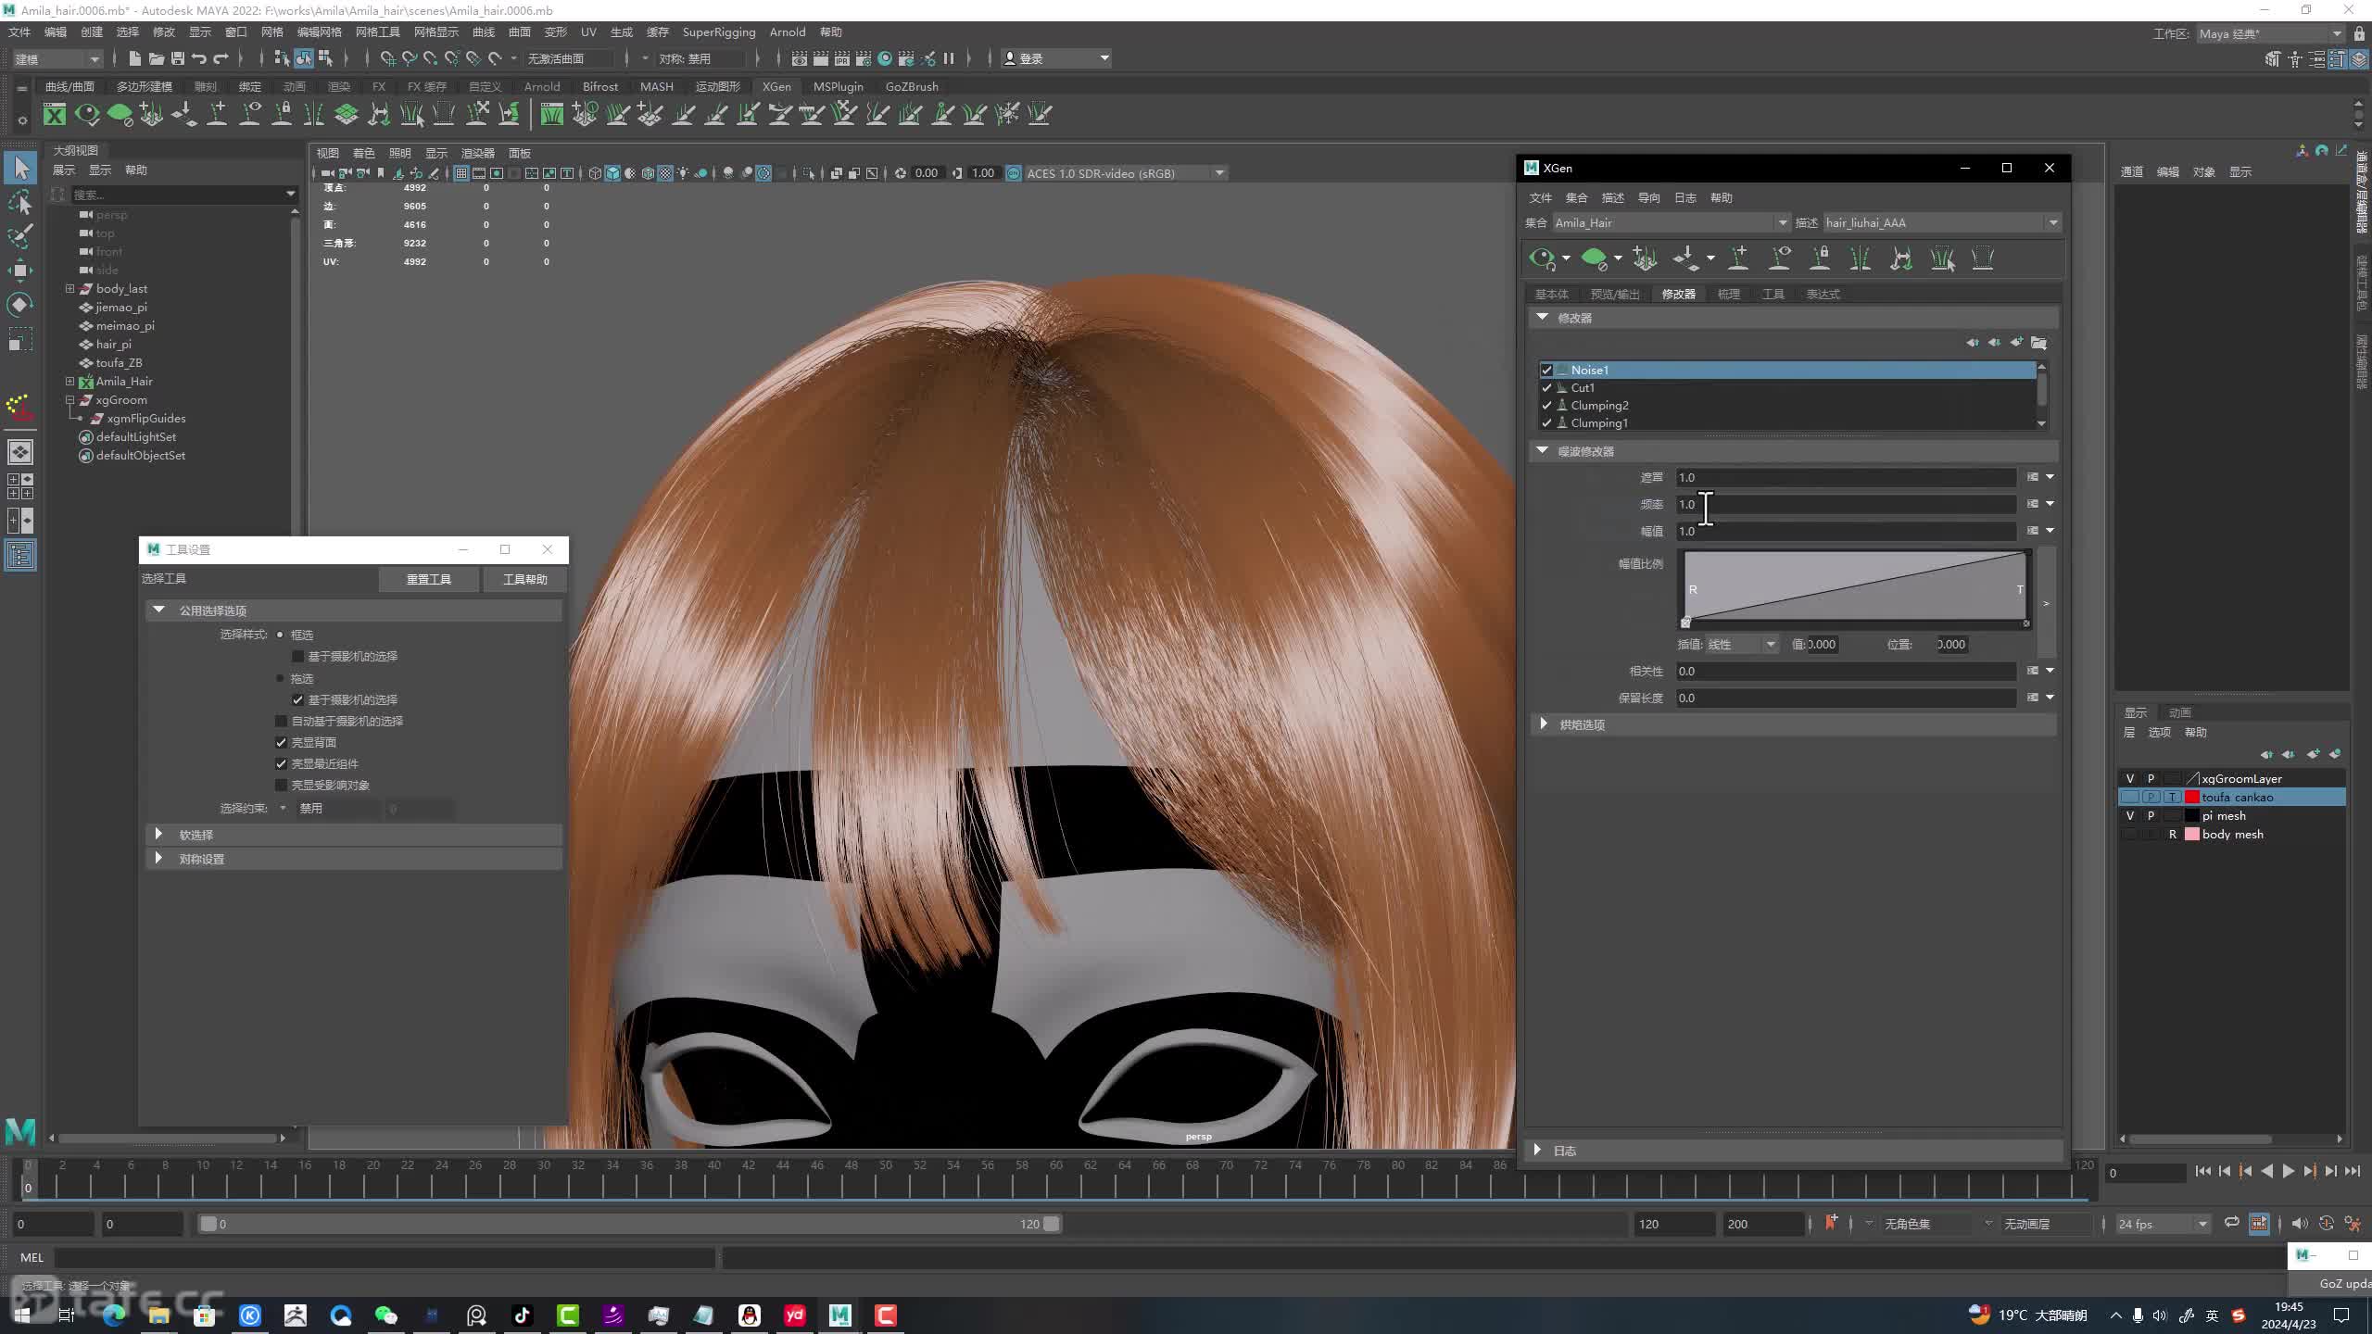This screenshot has width=2372, height=1334.
Task: Click the undo arrow icon
Action: [x=198, y=58]
